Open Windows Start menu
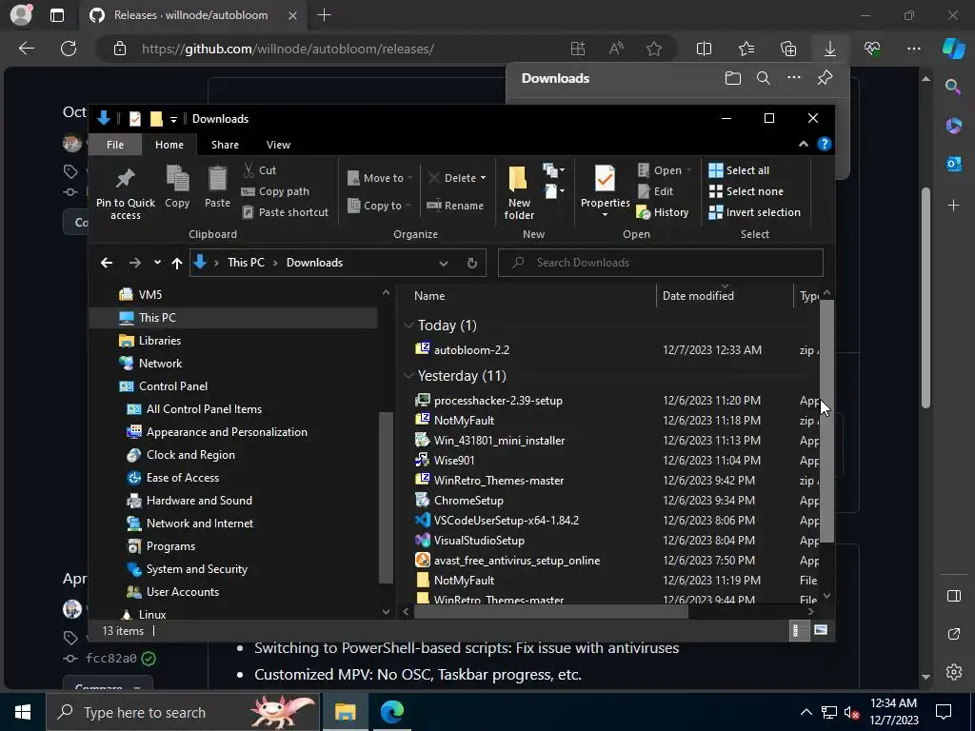This screenshot has height=731, width=975. tap(23, 712)
